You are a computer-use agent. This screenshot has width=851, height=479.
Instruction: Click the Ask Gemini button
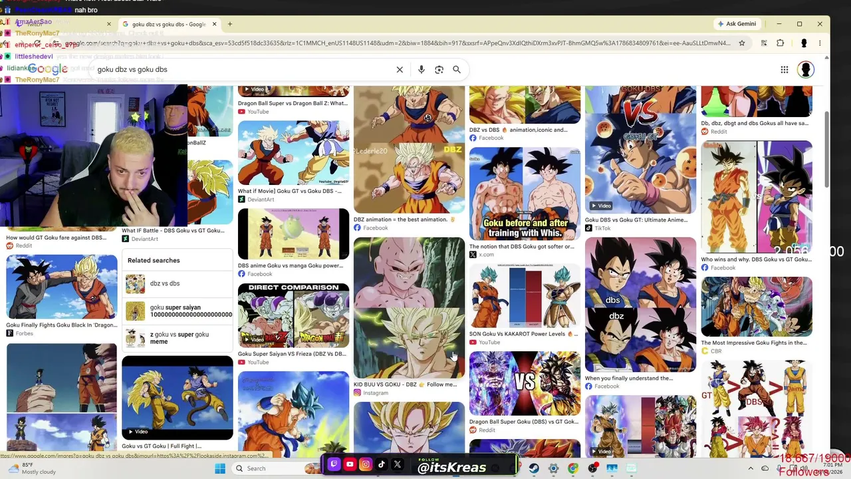(x=736, y=24)
